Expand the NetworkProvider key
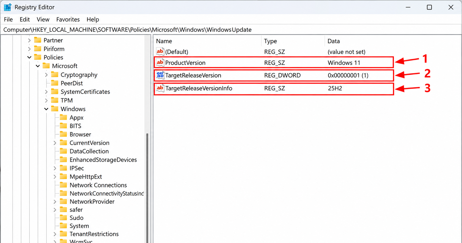 [x=55, y=202]
